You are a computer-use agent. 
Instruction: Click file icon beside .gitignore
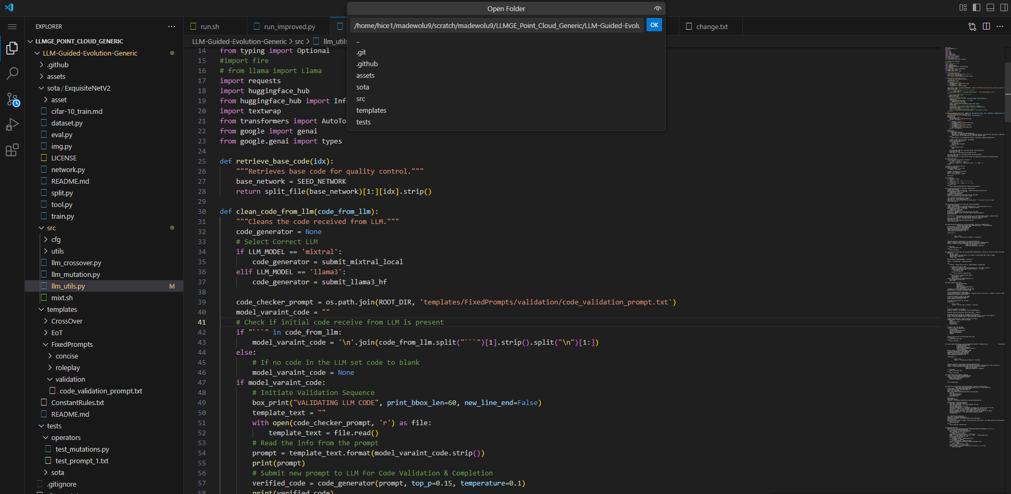click(40, 484)
